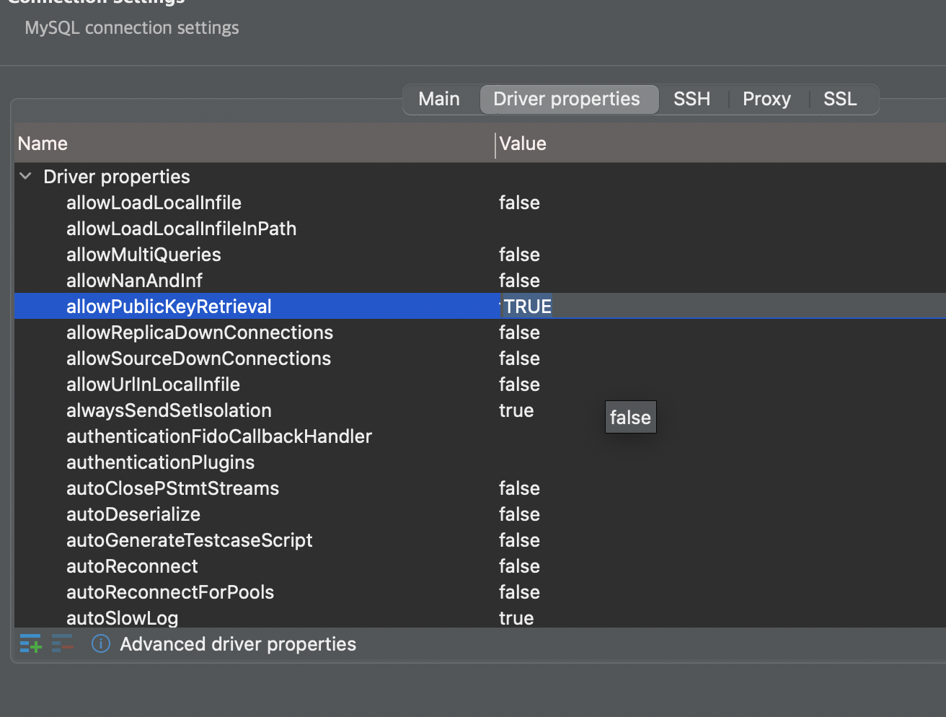Click true value of autoSlowLog
Screen dimensions: 946x717
516,618
